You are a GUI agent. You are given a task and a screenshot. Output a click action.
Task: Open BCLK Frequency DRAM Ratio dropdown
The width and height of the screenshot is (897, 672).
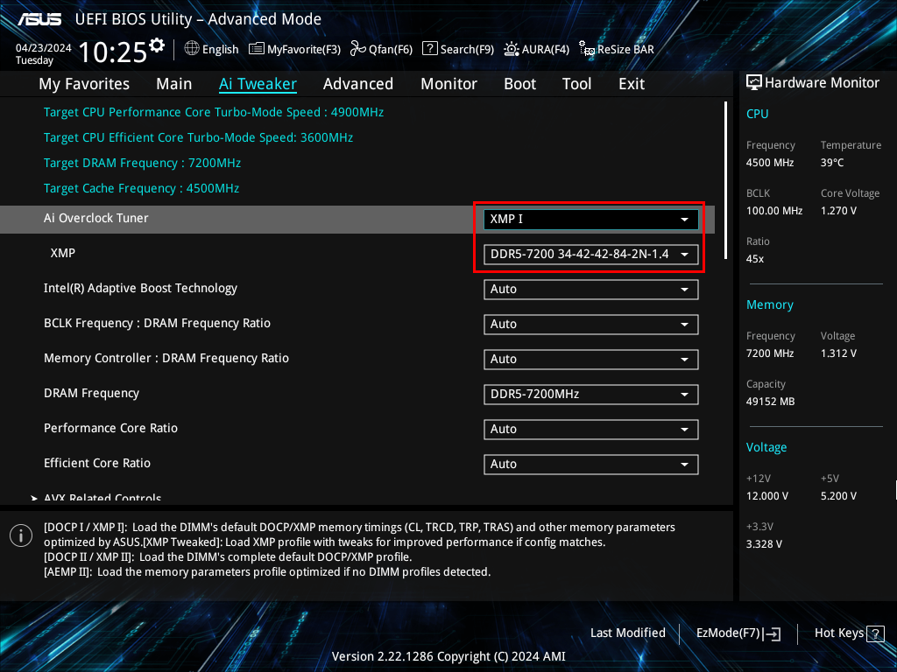tap(590, 324)
